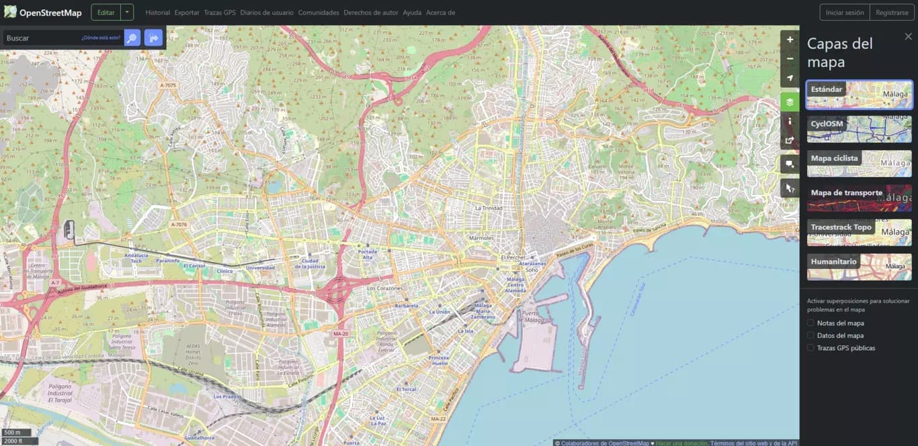Viewport: 918px width, 446px height.
Task: Open Términos del sitio web y de la API
Action: [x=753, y=443]
